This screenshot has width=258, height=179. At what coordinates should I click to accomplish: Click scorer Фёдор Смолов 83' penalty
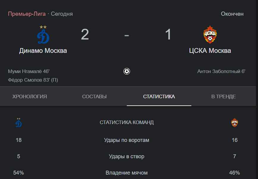click(33, 80)
